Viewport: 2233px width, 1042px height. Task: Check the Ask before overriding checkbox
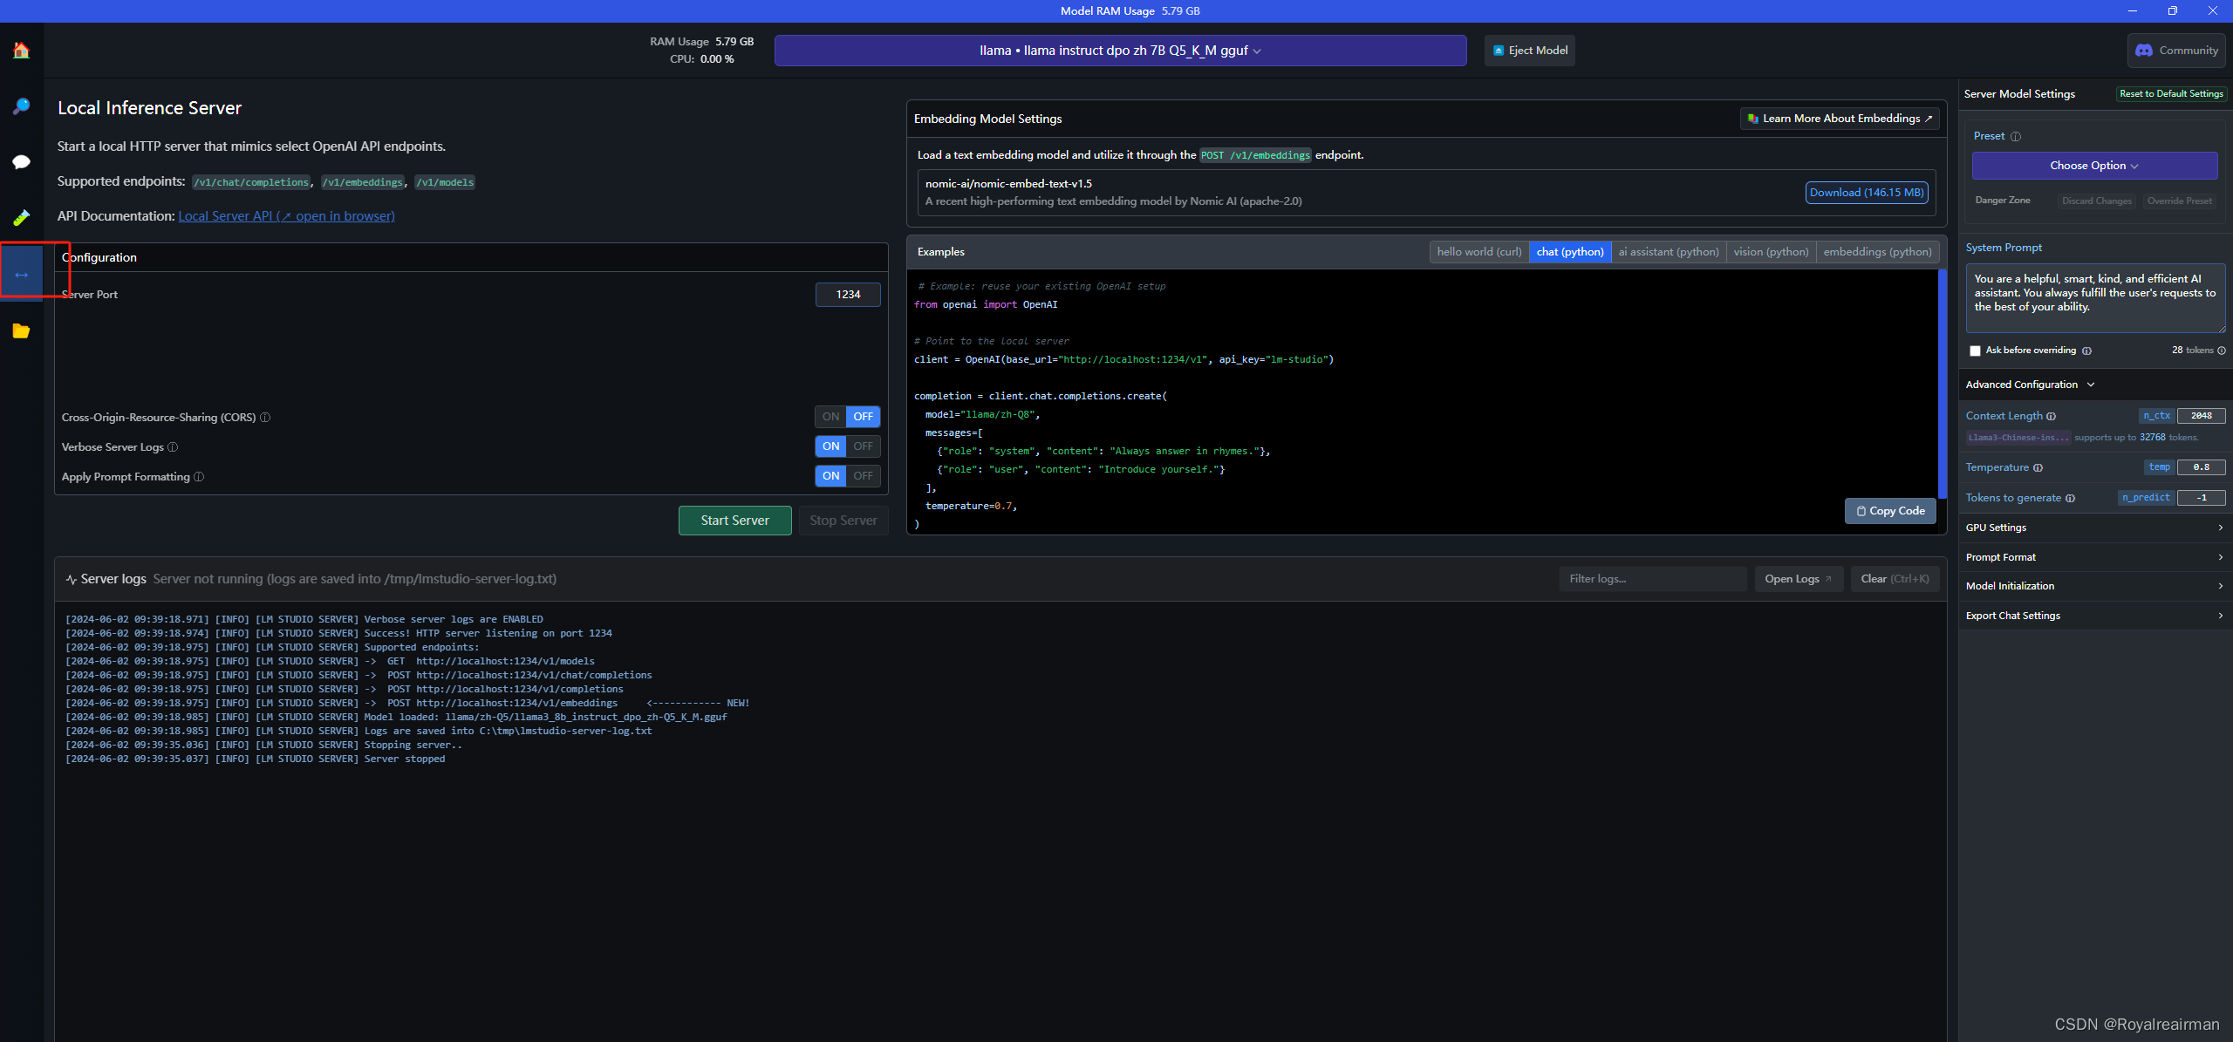[x=1975, y=351]
